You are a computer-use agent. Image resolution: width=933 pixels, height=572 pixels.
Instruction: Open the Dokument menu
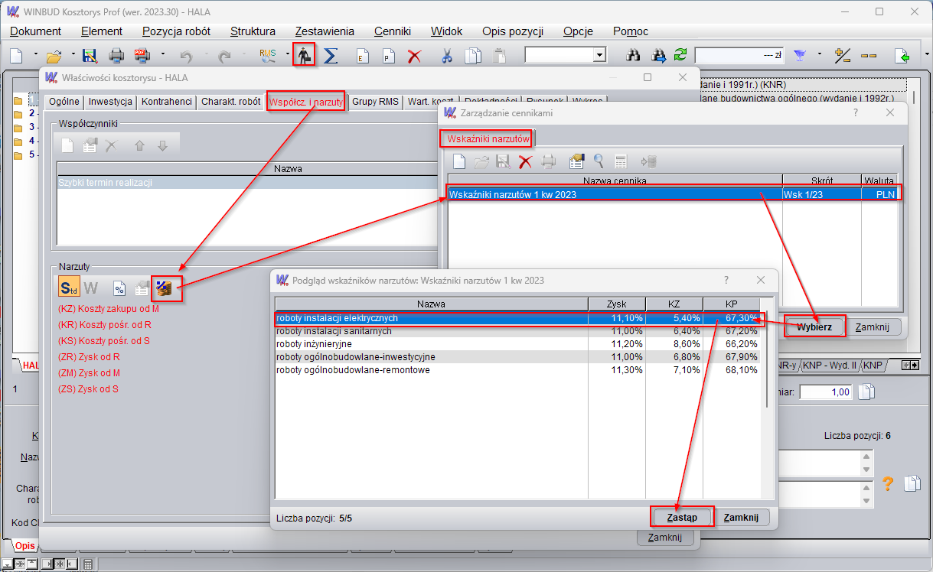(x=35, y=31)
